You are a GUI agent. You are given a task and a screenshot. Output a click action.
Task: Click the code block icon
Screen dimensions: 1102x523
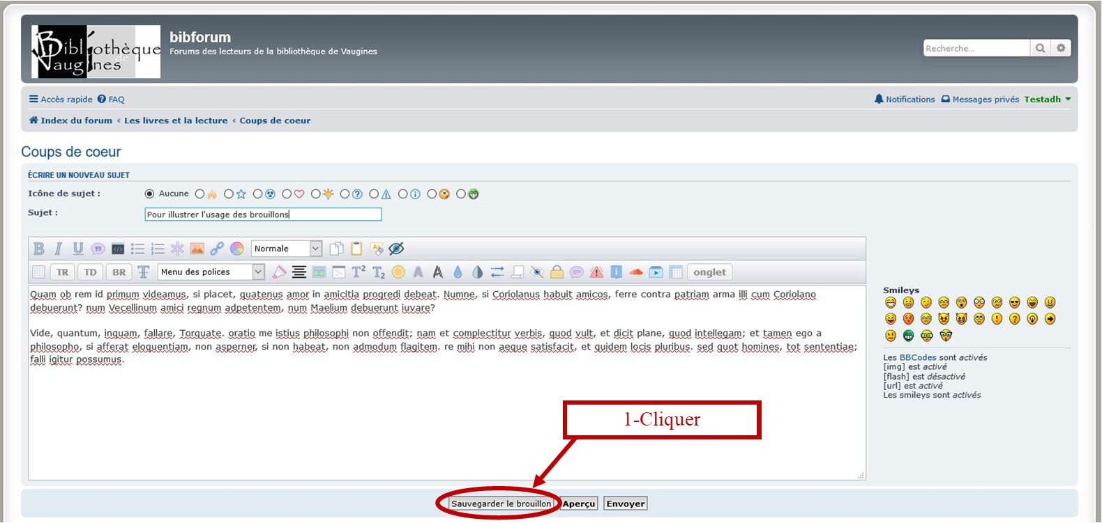(x=118, y=249)
